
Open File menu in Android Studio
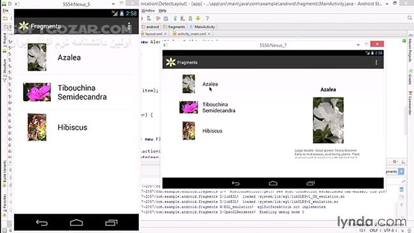[x=6, y=11]
